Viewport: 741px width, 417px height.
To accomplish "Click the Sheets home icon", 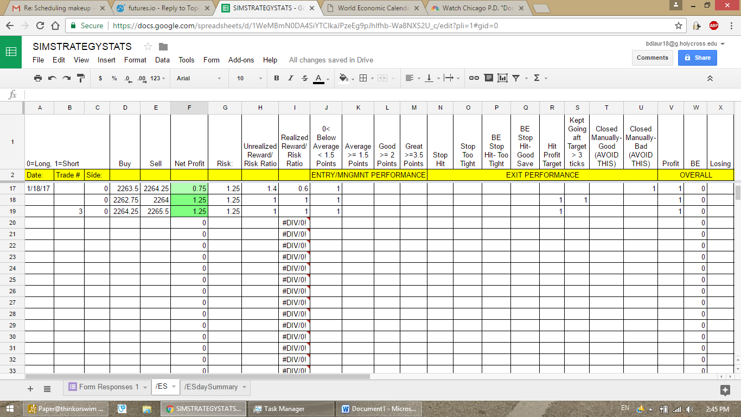I will [x=11, y=52].
